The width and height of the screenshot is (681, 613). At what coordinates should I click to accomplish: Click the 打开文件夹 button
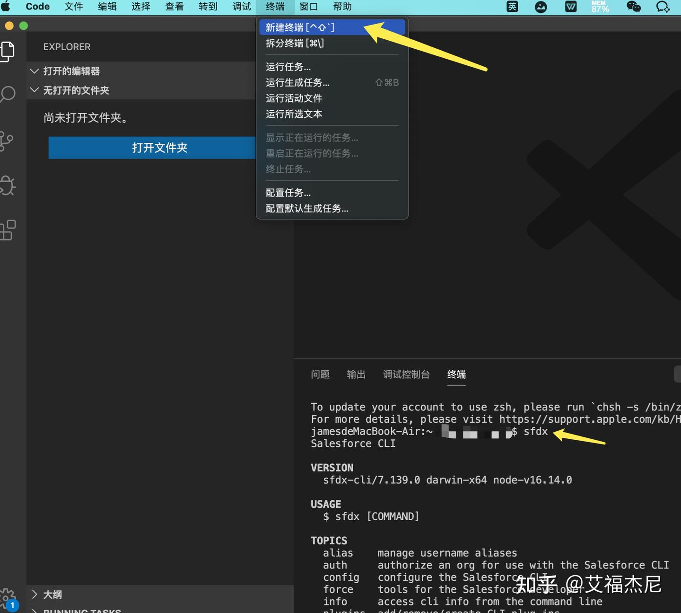(x=160, y=148)
